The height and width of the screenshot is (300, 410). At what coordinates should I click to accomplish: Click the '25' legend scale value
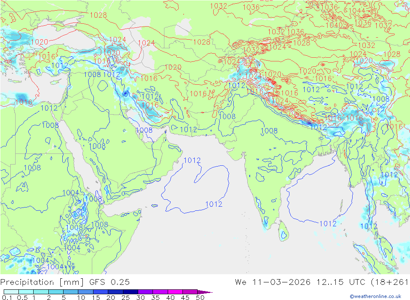pos(126,298)
